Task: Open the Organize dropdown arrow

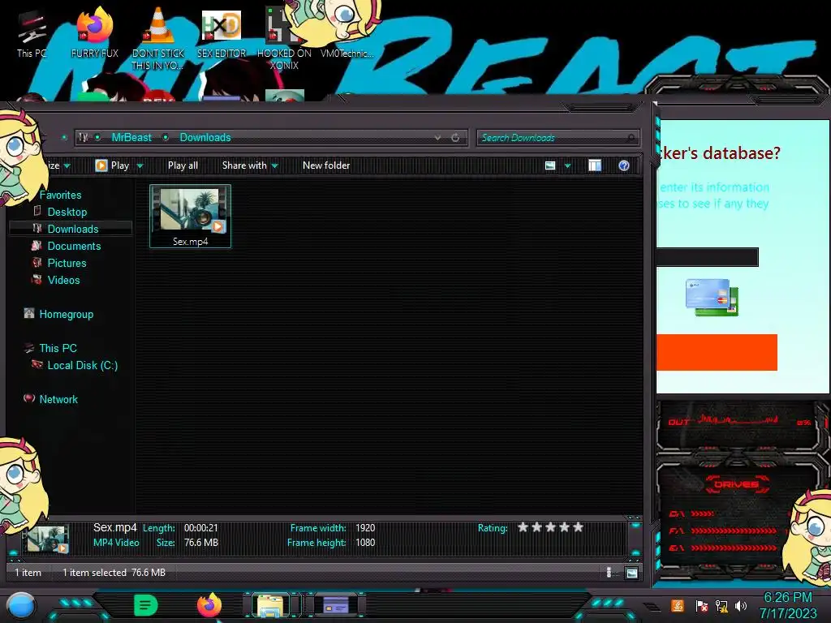Action: pos(67,165)
